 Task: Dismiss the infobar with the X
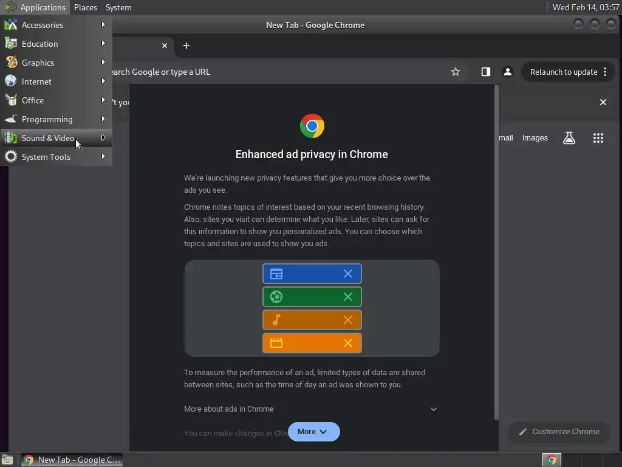tap(603, 102)
